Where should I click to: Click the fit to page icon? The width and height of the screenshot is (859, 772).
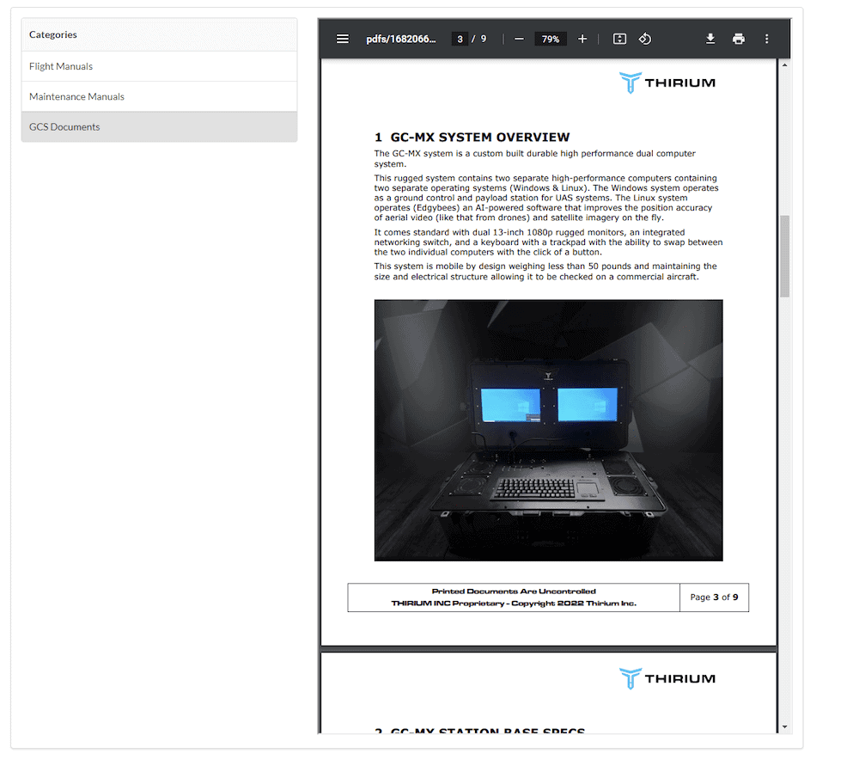(619, 39)
